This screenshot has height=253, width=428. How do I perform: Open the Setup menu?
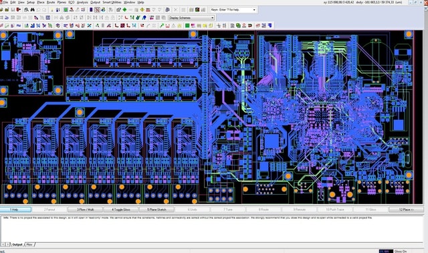[31, 2]
